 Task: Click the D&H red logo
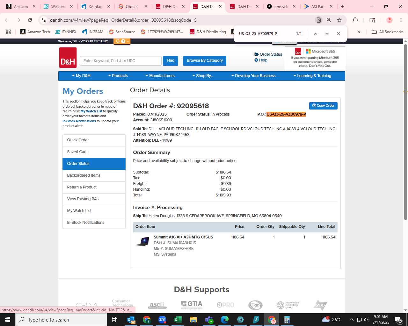point(68,58)
